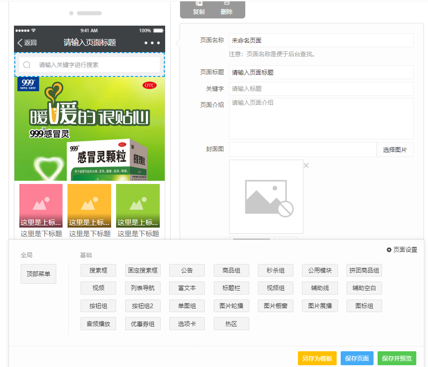The height and width of the screenshot is (367, 428).
Task: Add the 公用模块 component
Action: coord(320,270)
